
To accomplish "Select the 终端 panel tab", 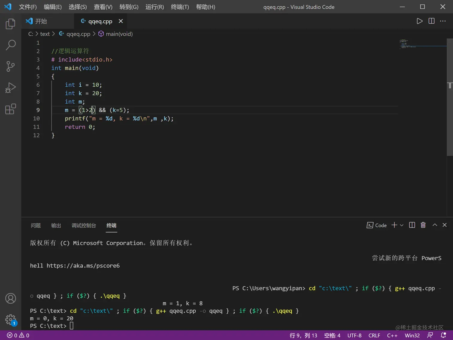I will tap(111, 225).
